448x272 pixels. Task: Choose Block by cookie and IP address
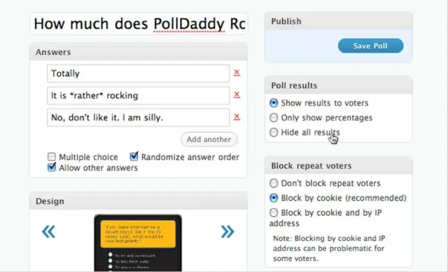274,212
